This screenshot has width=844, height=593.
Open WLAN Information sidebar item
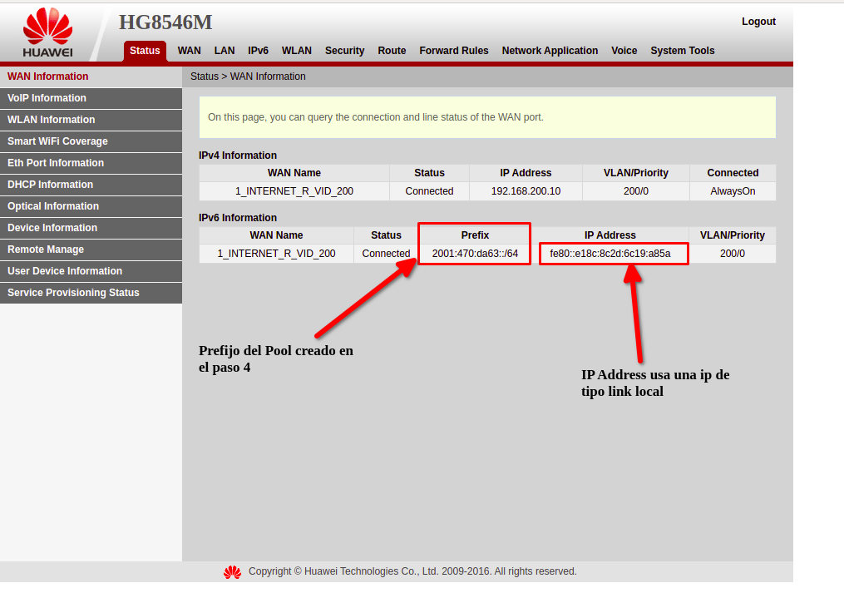[52, 120]
